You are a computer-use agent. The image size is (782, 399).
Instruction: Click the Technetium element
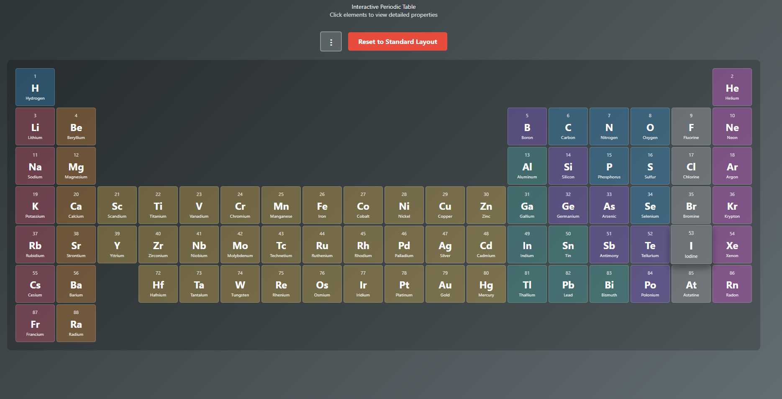[x=281, y=245]
